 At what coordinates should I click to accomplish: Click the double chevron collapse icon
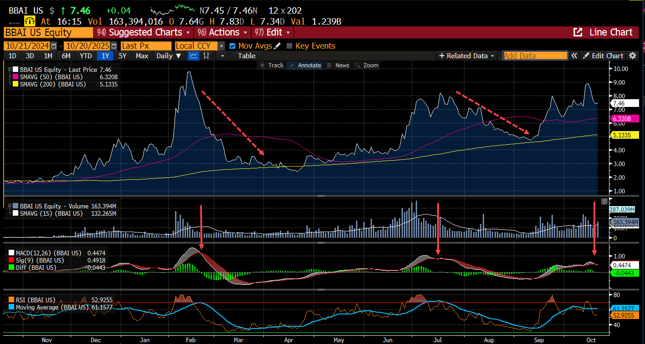pos(574,56)
